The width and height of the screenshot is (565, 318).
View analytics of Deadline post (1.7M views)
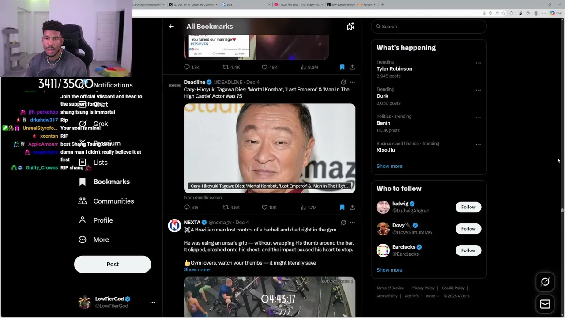point(309,207)
